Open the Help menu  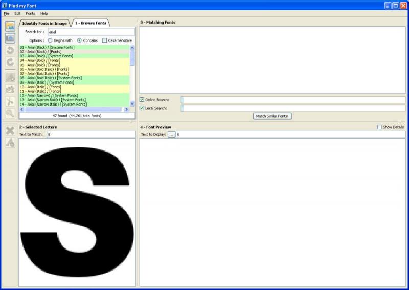[44, 14]
